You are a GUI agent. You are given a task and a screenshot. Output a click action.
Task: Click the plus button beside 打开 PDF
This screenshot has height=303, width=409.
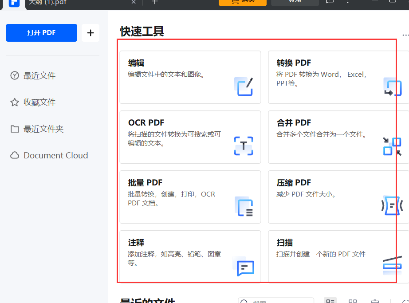pyautogui.click(x=90, y=32)
